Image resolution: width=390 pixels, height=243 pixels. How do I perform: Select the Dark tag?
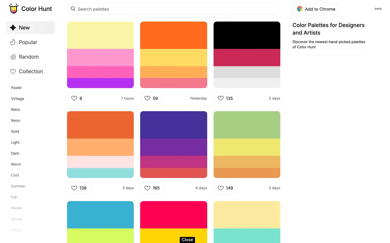[15, 153]
